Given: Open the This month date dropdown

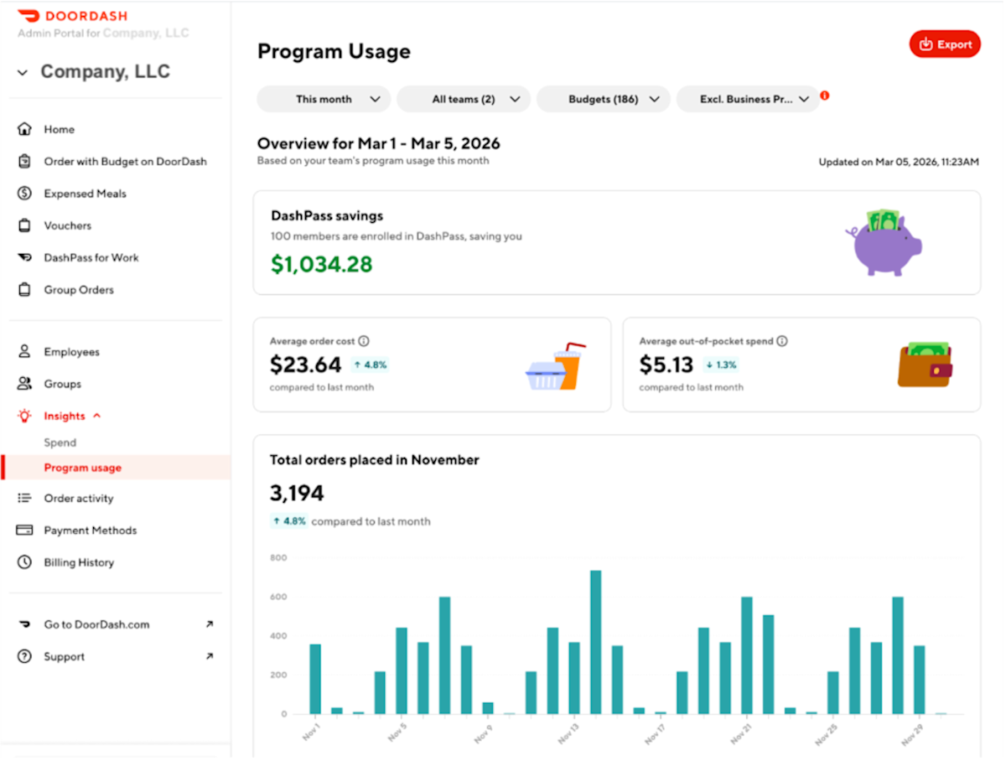Looking at the screenshot, I should (x=324, y=99).
